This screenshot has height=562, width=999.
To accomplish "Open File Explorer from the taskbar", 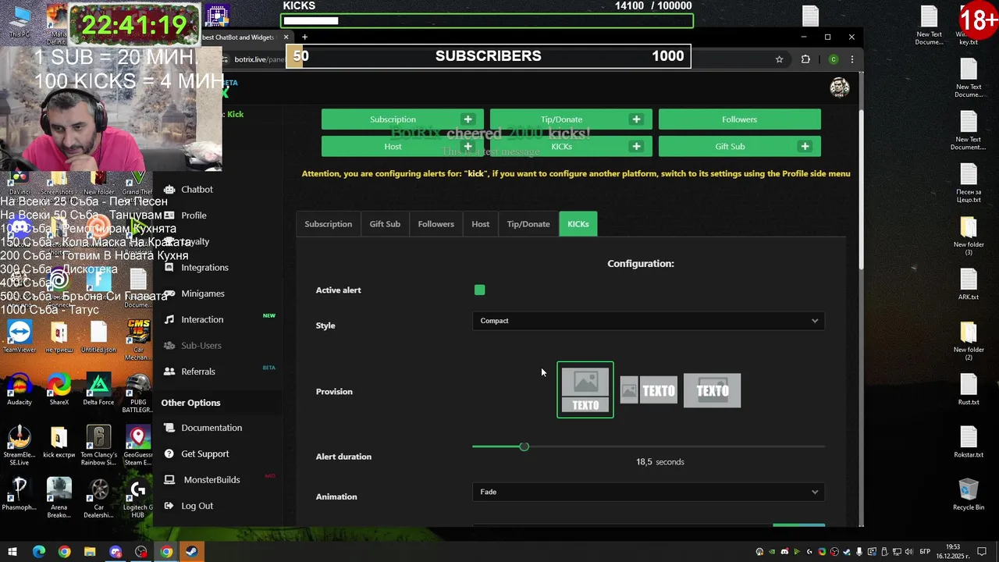I will click(x=90, y=552).
